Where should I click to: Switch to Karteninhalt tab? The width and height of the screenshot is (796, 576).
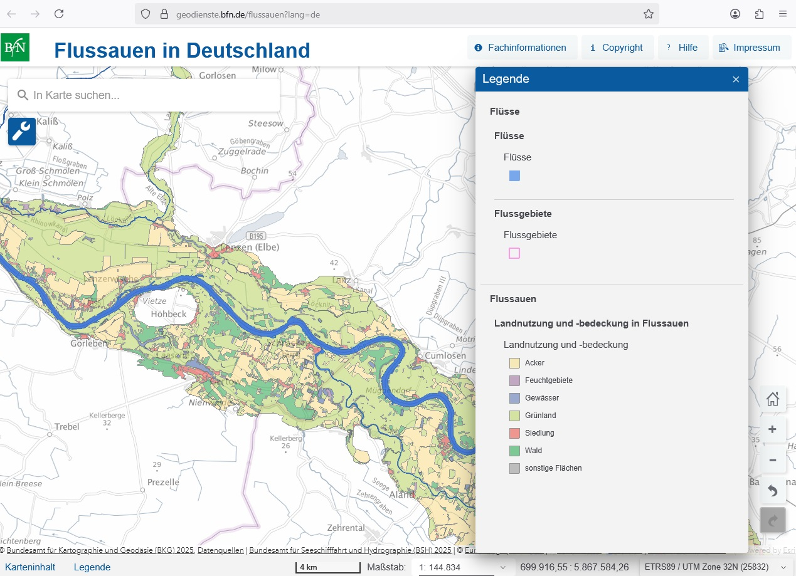[30, 567]
